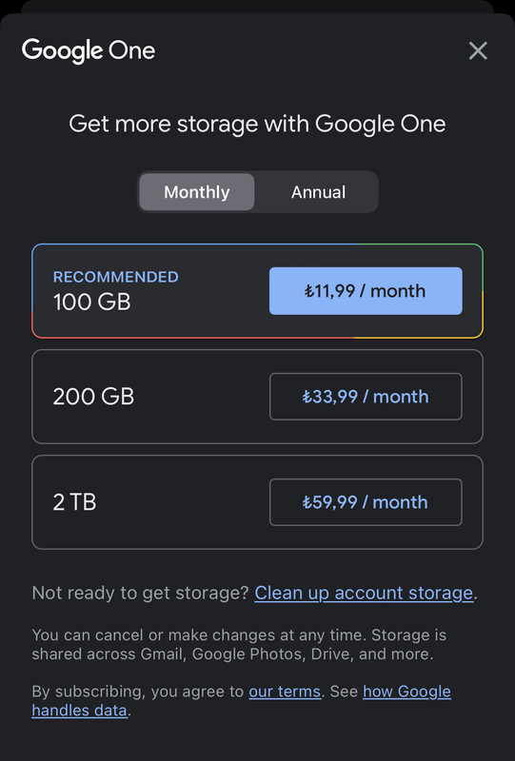The image size is (515, 761).
Task: Select the 200 GB plan label
Action: [x=93, y=397]
